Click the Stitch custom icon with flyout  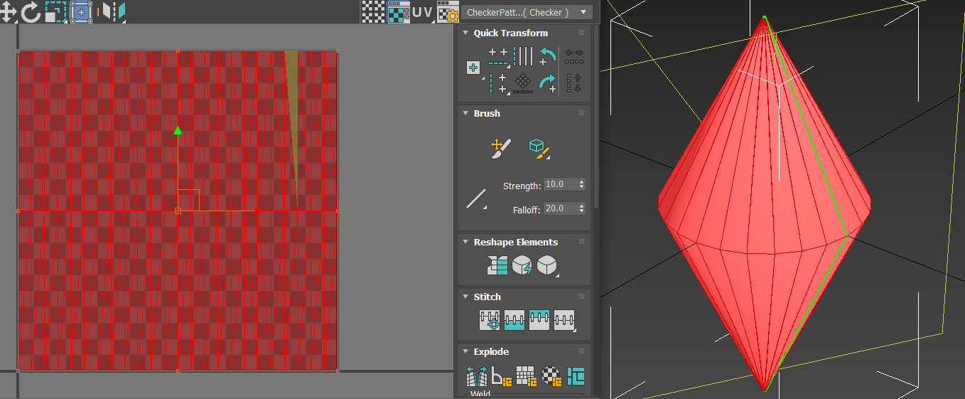pos(564,320)
